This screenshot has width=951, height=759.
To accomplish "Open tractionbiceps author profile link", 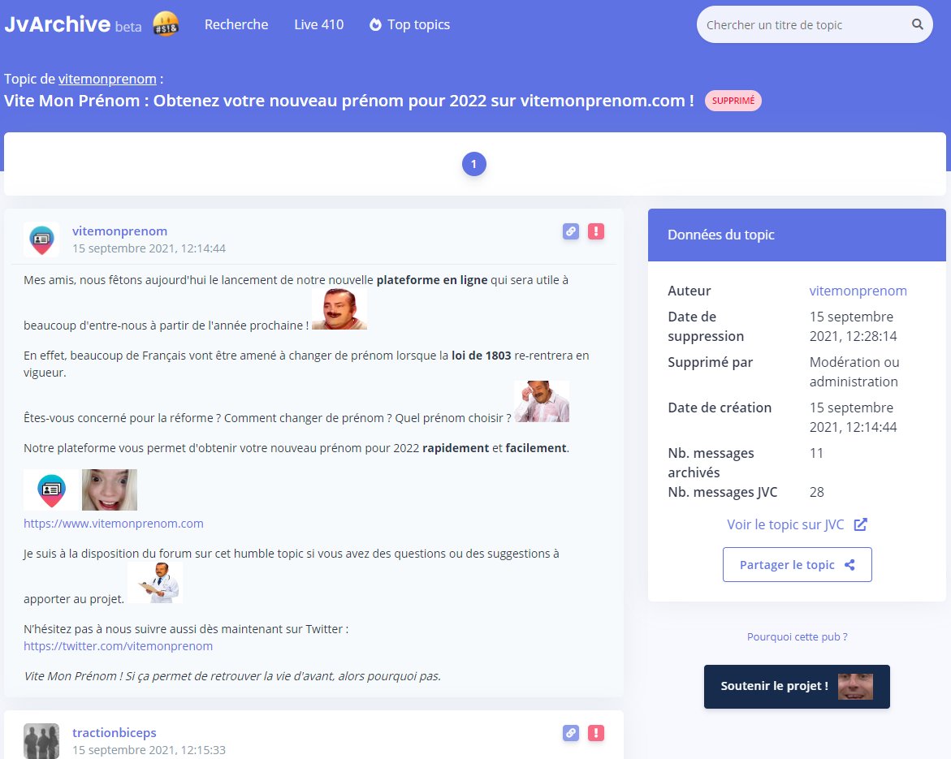I will point(114,732).
